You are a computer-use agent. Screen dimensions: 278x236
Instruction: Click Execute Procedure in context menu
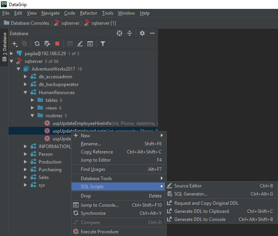[x=99, y=232]
